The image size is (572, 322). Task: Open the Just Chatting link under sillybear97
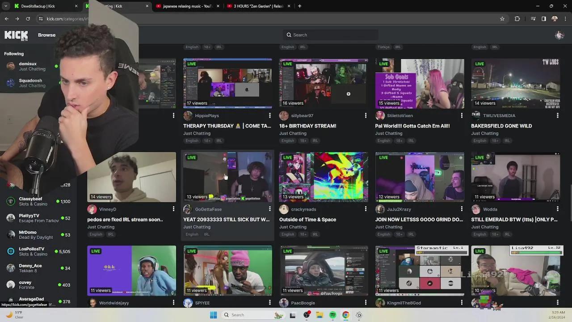(x=293, y=133)
